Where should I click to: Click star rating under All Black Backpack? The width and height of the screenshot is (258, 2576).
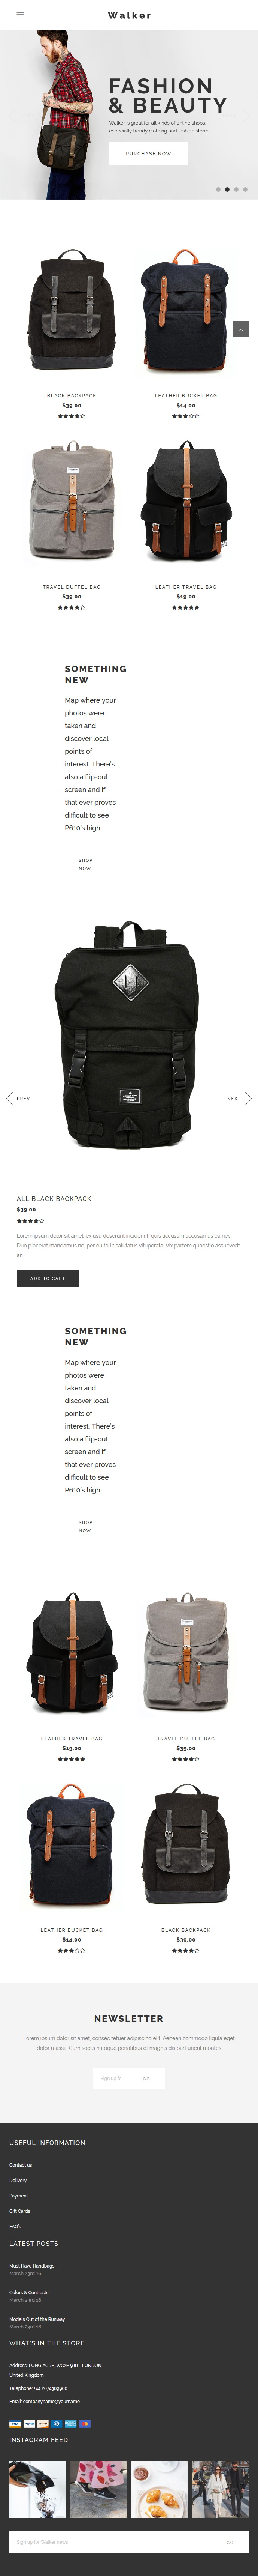point(31,1220)
